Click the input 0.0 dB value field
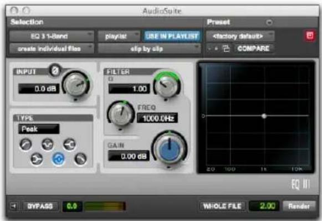The image size is (322, 221). pos(39,89)
